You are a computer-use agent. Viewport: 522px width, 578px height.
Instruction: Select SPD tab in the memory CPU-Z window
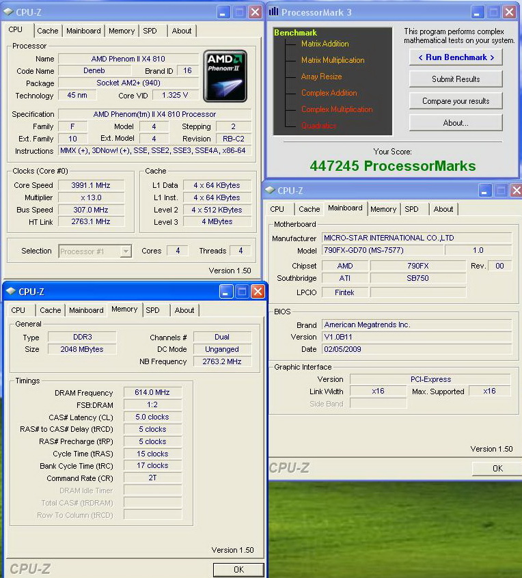(x=152, y=310)
